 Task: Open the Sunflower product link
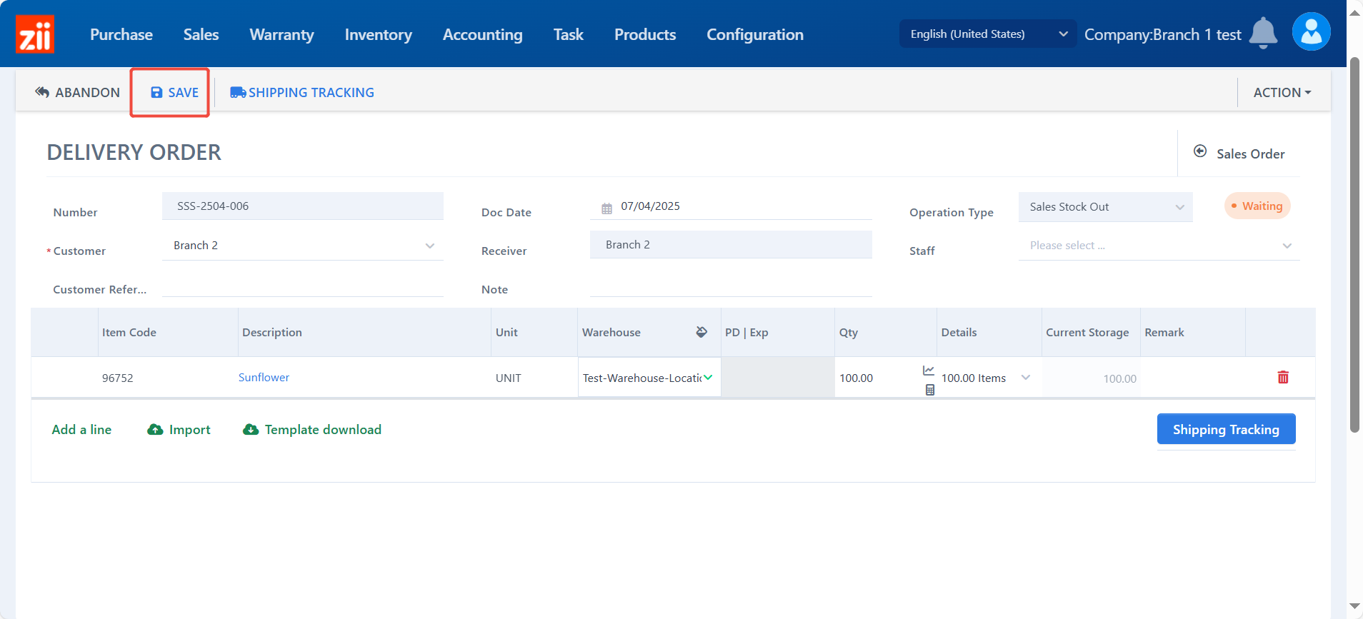coord(264,378)
